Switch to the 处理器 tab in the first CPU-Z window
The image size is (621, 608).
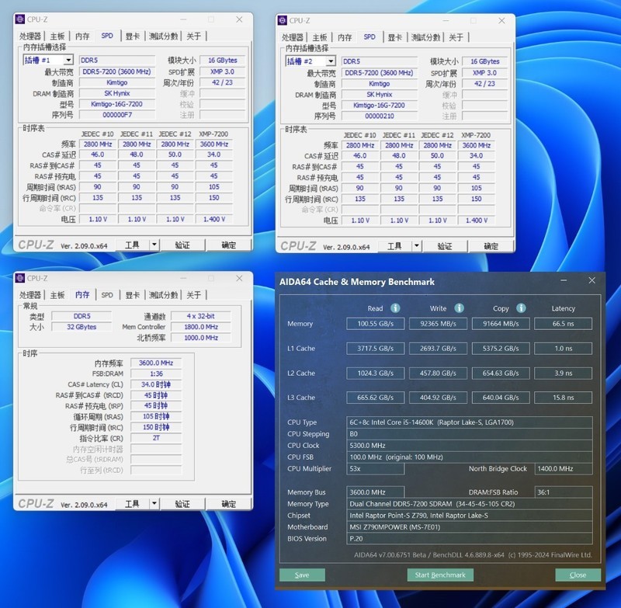(x=31, y=36)
